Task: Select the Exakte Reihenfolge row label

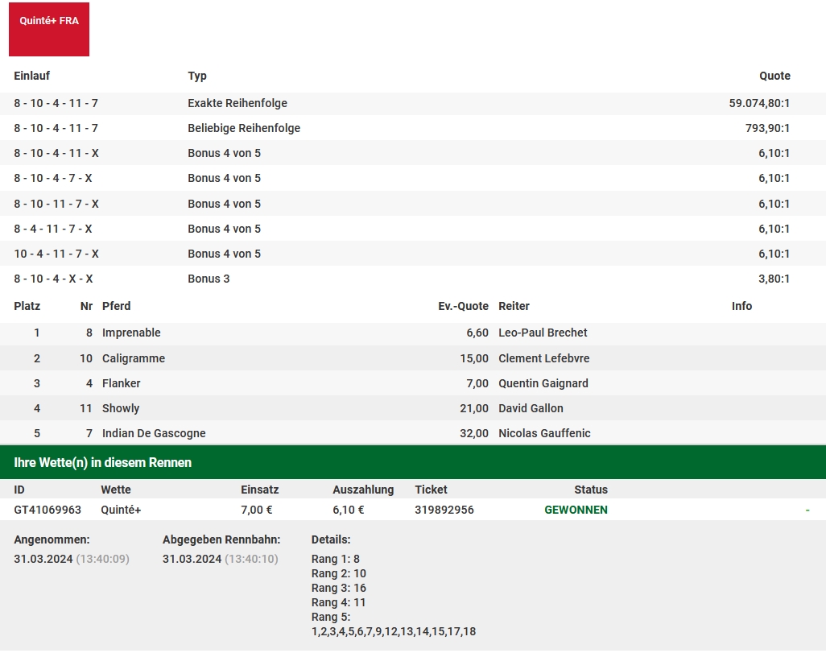Action: (x=237, y=103)
